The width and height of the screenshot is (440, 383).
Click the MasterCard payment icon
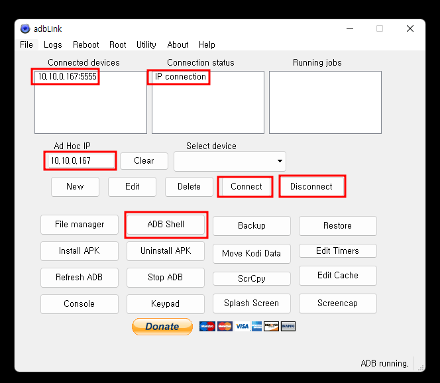coord(225,326)
